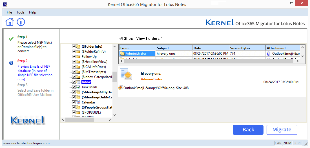The height and width of the screenshot is (148, 310).
Task: Click the Follow Up folder icon
Action: [x=78, y=57]
